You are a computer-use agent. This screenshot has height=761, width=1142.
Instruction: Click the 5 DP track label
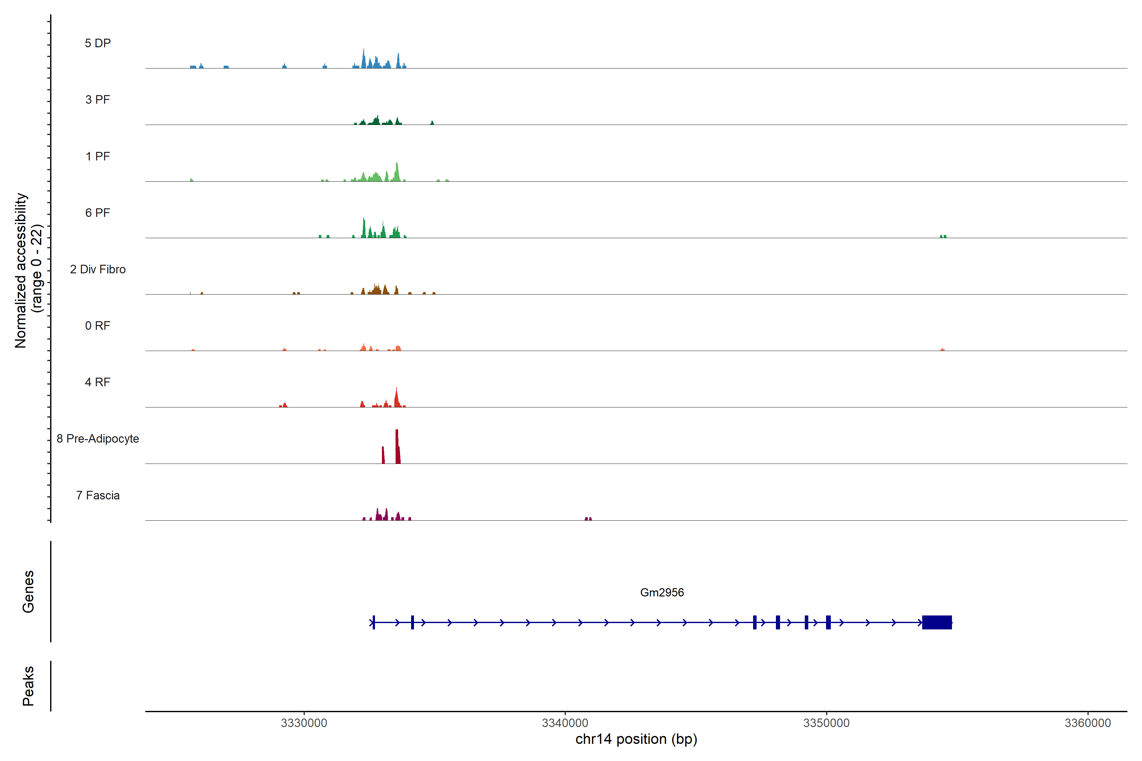coord(98,43)
